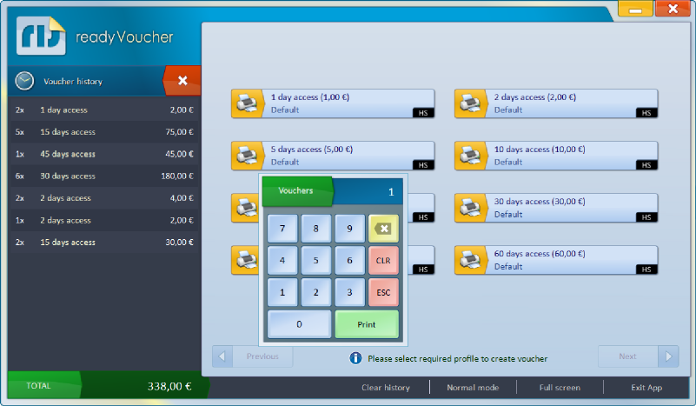Click printer icon for 30 days access

pos(470,208)
